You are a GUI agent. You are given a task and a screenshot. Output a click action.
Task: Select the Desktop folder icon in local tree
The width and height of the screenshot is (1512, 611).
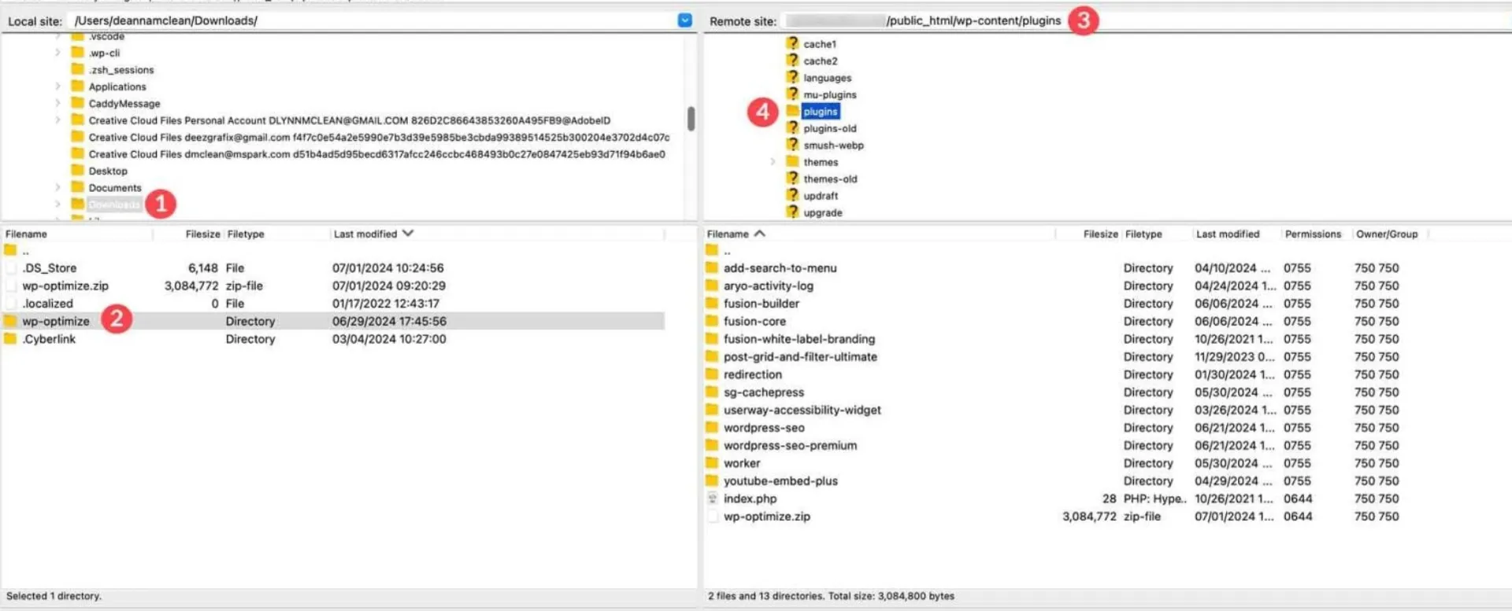[x=77, y=170]
